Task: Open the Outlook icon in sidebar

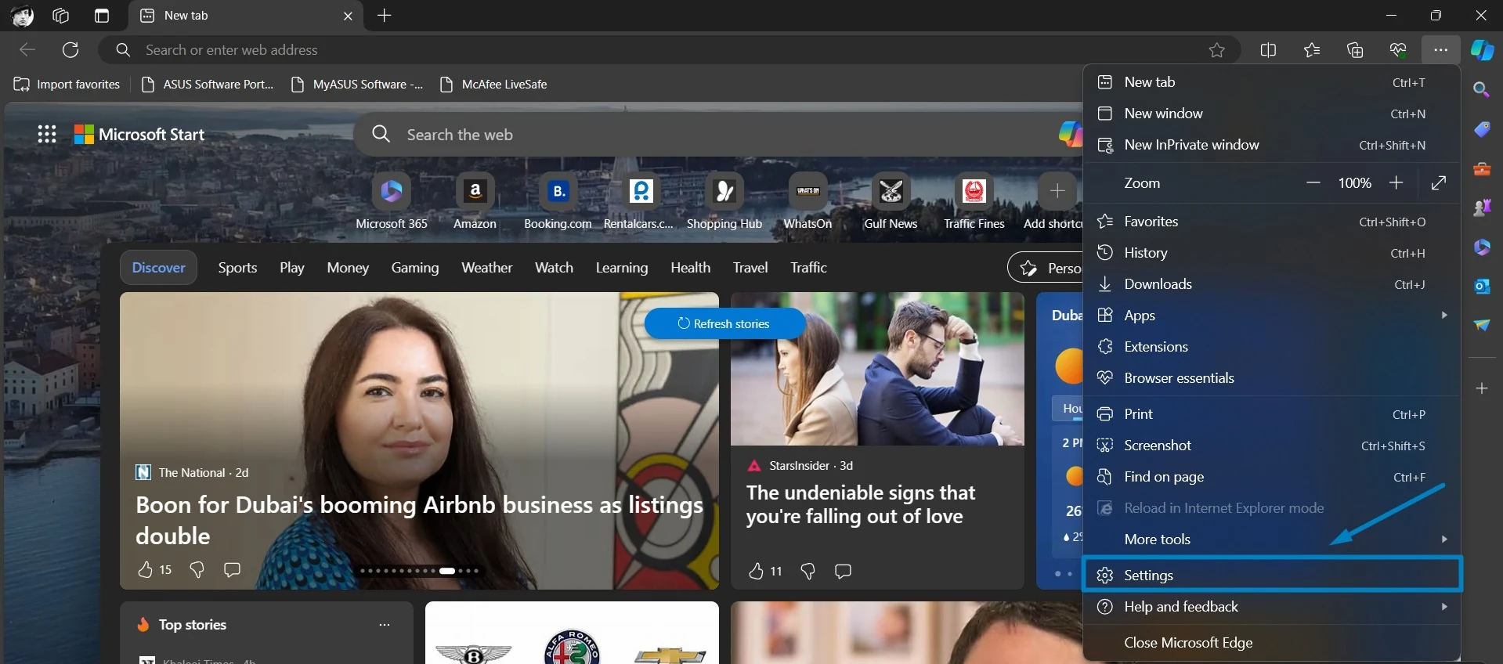Action: [x=1482, y=286]
